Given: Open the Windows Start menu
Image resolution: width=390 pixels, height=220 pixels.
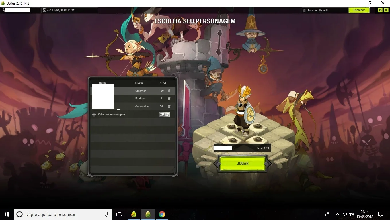Looking at the screenshot, I should click(x=7, y=214).
